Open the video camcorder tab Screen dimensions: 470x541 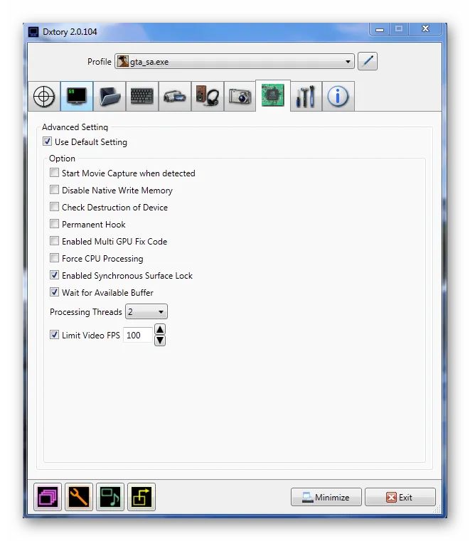point(175,97)
